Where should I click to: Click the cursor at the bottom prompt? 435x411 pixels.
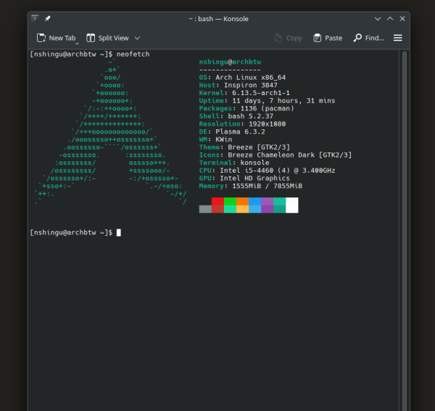[118, 232]
